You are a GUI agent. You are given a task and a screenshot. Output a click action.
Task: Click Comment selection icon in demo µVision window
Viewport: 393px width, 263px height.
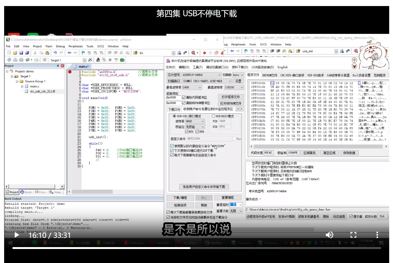[x=121, y=53]
